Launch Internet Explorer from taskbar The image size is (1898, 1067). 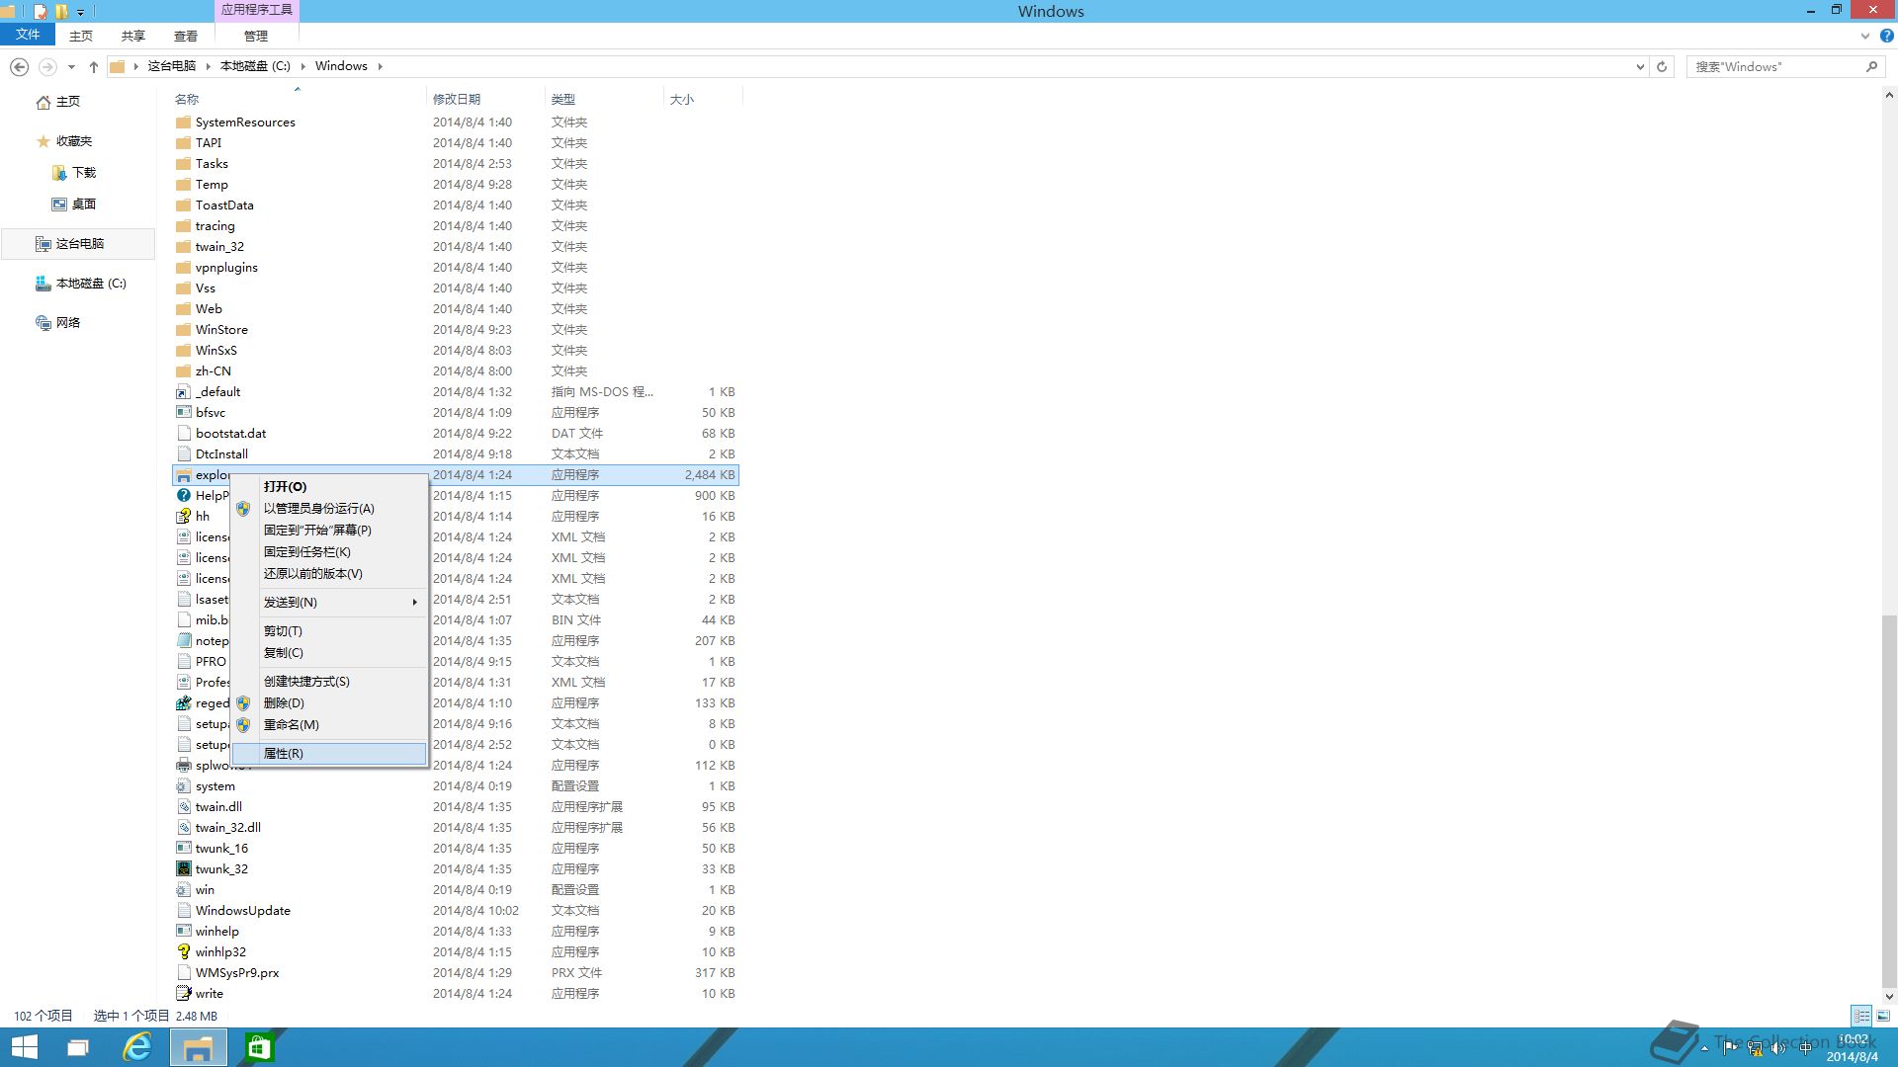pos(137,1047)
